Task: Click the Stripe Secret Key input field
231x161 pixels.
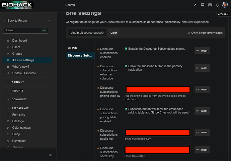Action: (x=157, y=150)
